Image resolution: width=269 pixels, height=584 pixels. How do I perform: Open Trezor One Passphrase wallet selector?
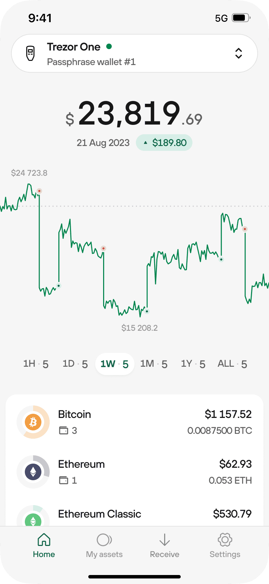(134, 53)
